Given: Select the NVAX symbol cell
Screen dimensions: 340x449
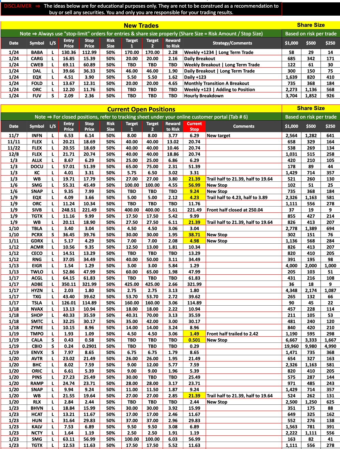Looking at the screenshot, I should click(x=37, y=309).
